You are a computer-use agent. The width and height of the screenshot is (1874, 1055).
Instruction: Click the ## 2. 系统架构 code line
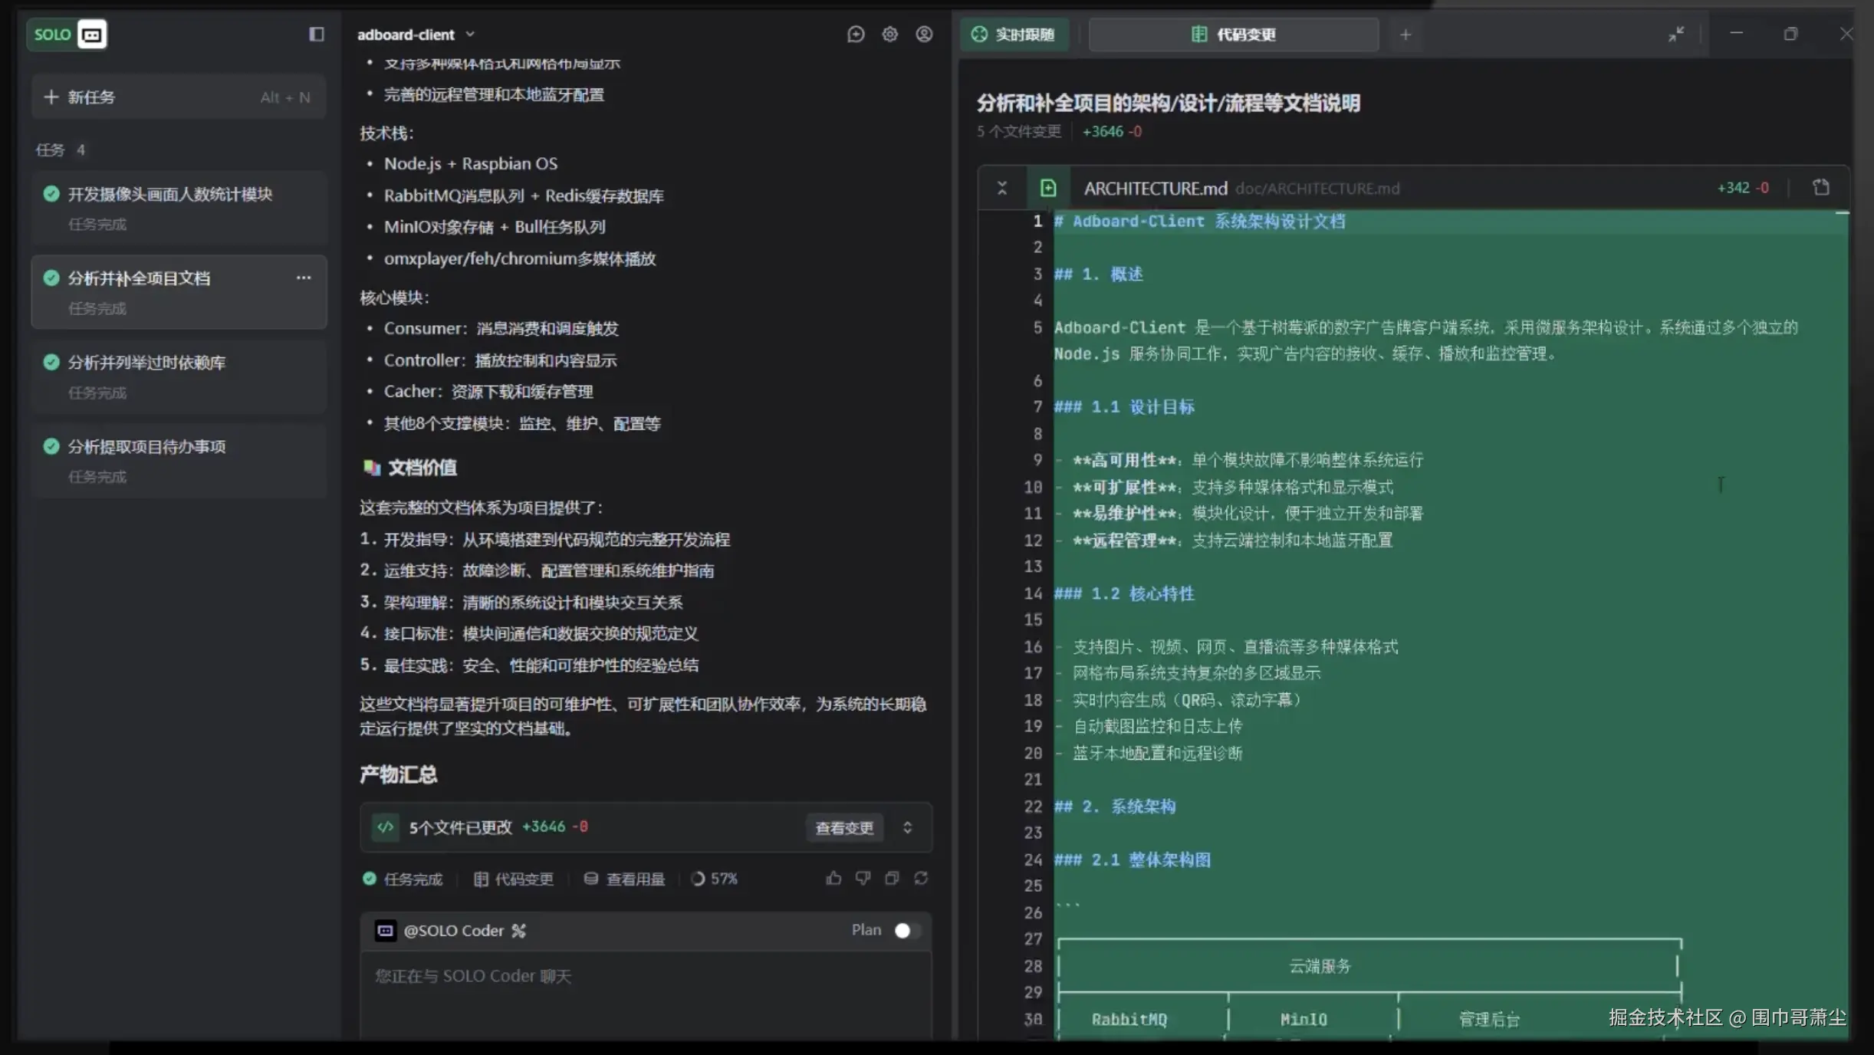(1114, 807)
